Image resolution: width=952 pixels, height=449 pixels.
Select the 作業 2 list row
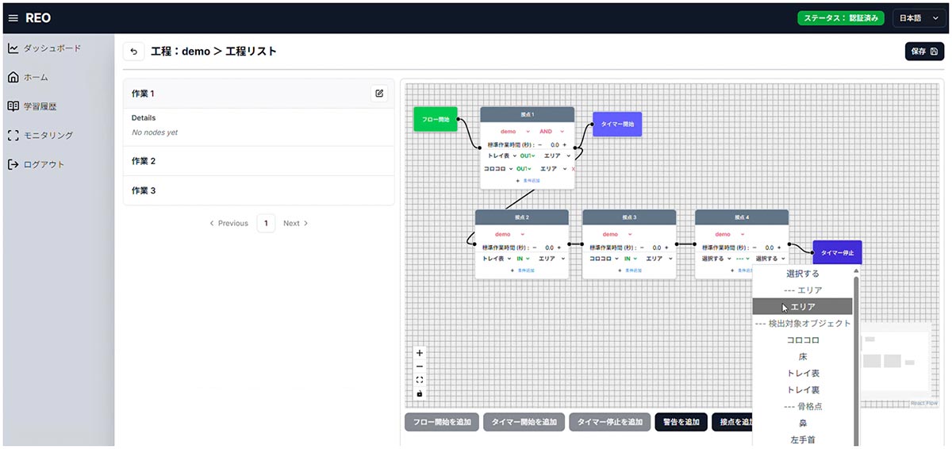click(259, 161)
